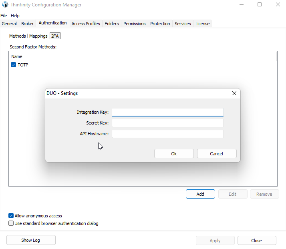Click the Apply button
Screen dimensions: 286x249
[x=215, y=241]
